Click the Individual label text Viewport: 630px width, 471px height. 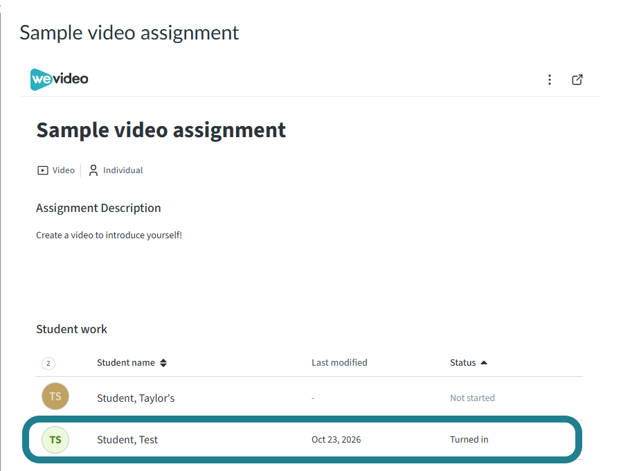123,170
